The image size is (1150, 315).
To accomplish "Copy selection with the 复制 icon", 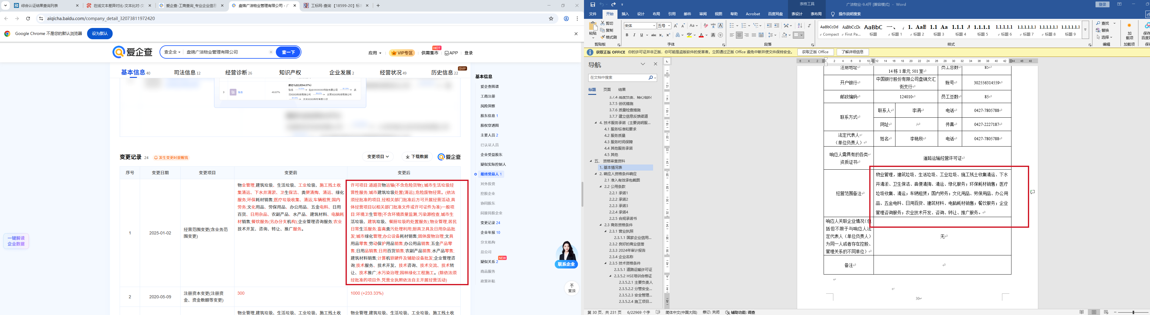I will pos(607,30).
